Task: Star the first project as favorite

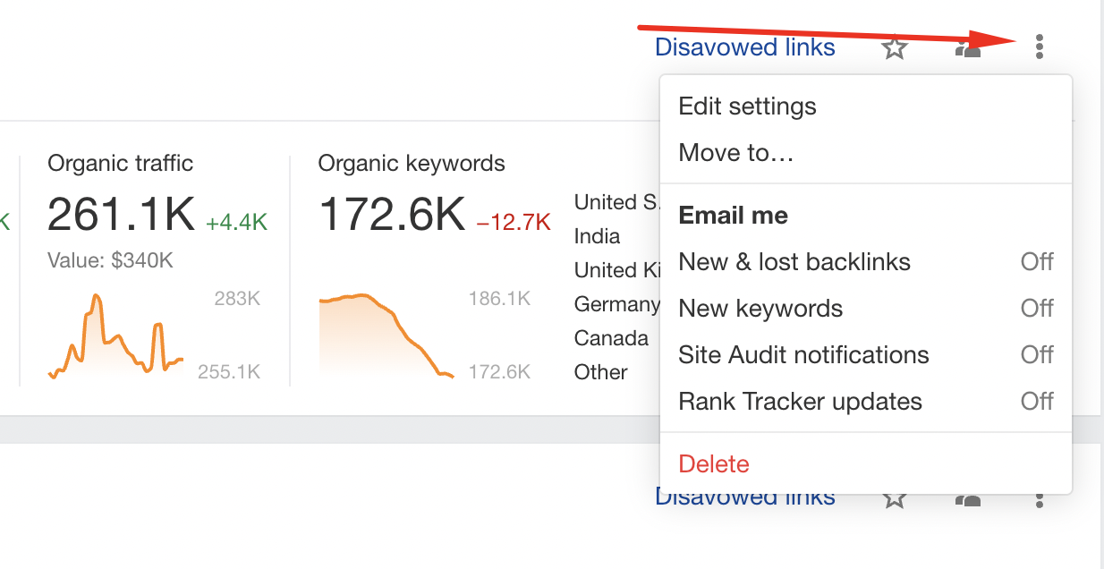Action: (895, 47)
